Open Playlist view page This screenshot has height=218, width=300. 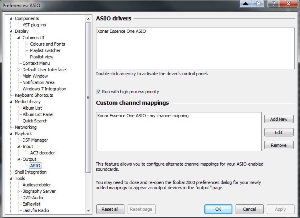(x=42, y=57)
